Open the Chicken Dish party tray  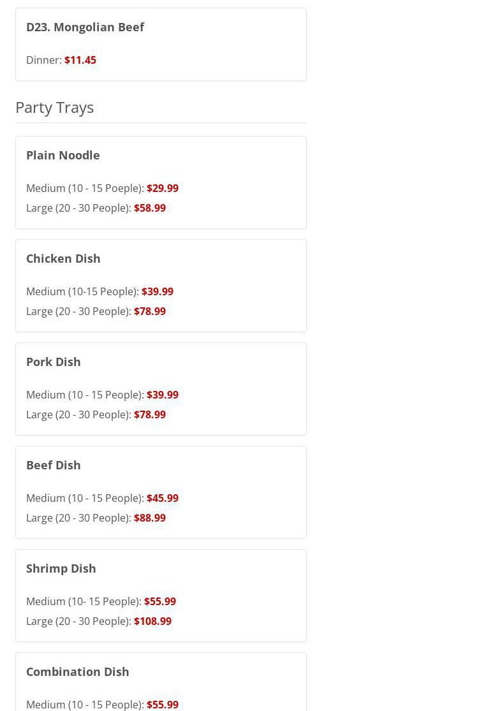point(63,258)
